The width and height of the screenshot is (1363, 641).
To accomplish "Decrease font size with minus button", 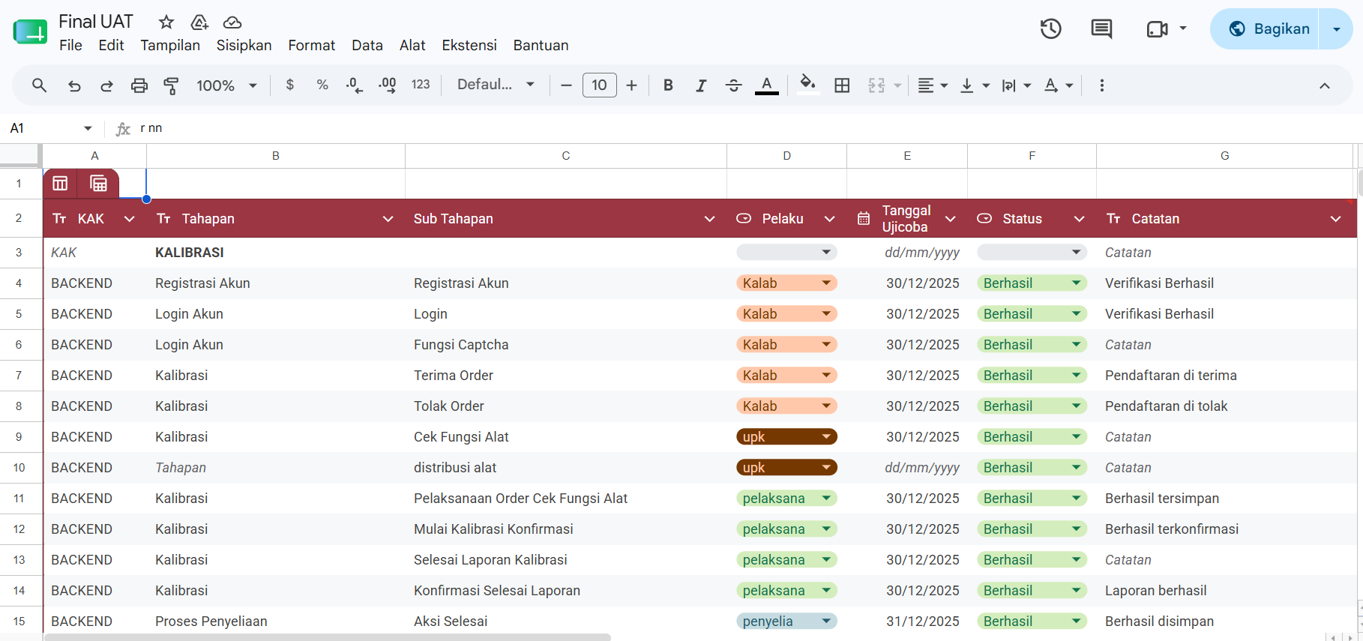I will [x=566, y=85].
